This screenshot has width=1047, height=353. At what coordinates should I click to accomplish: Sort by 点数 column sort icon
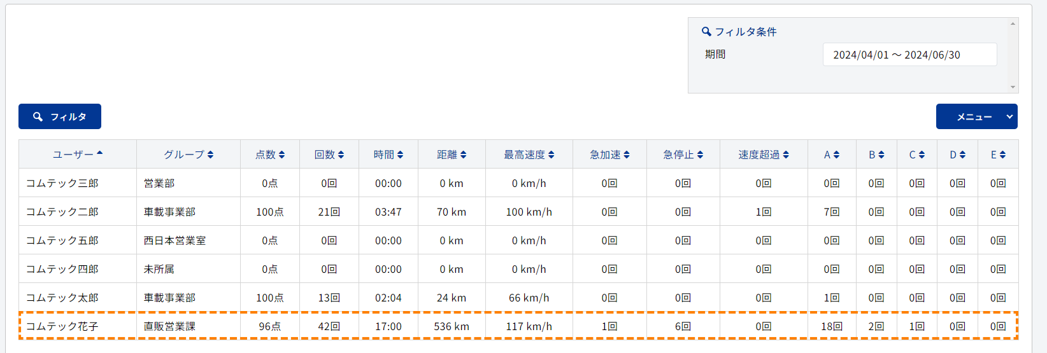[281, 155]
